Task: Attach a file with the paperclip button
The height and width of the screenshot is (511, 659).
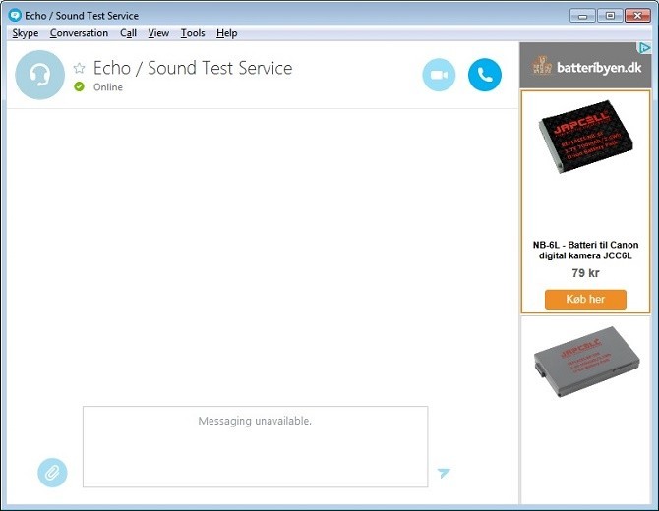Action: click(52, 473)
